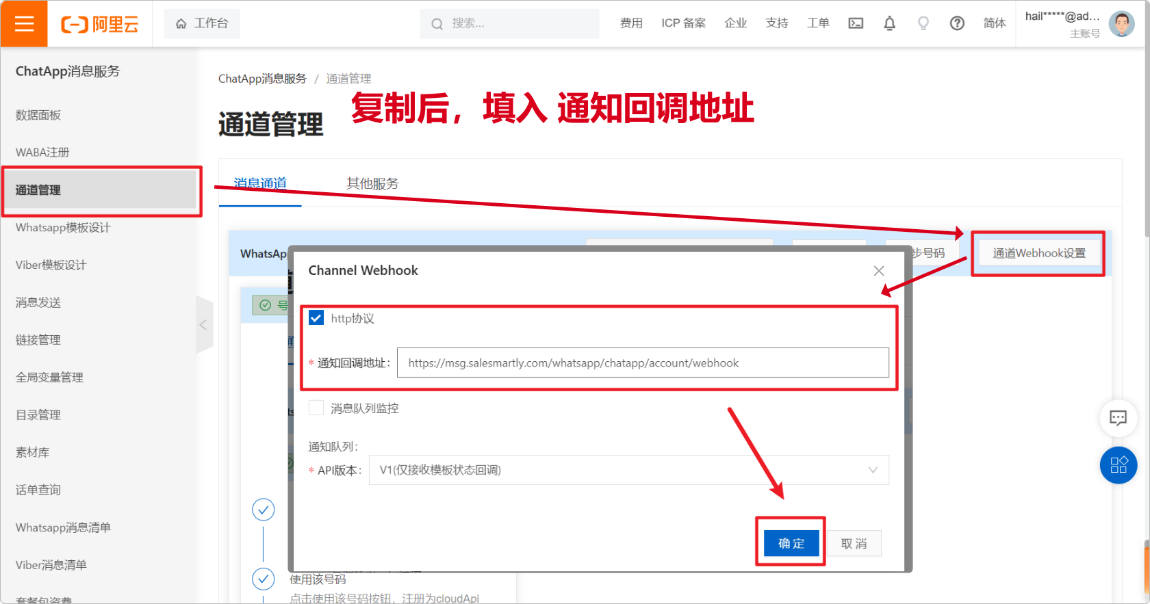The height and width of the screenshot is (604, 1150).
Task: Click the top search box
Action: (509, 23)
